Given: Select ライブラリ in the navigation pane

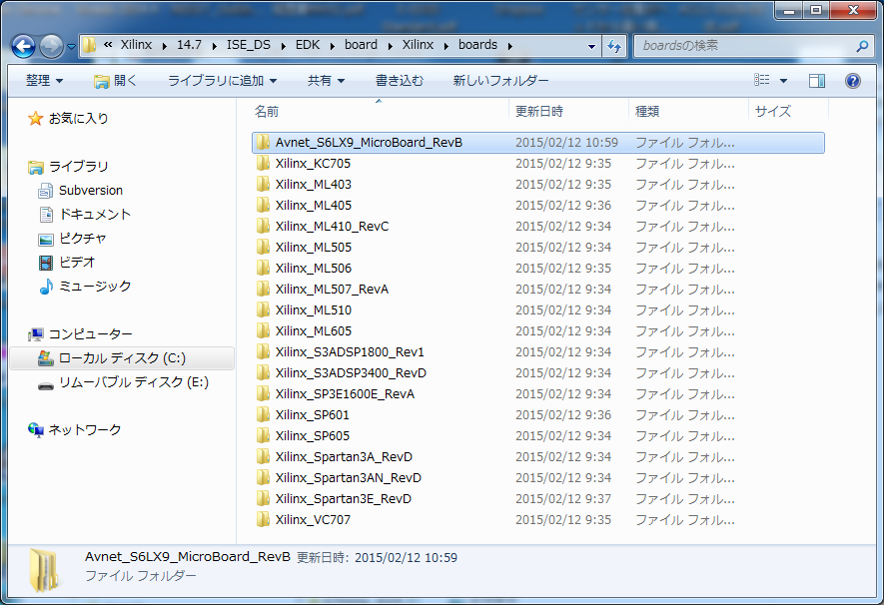Looking at the screenshot, I should (x=78, y=166).
